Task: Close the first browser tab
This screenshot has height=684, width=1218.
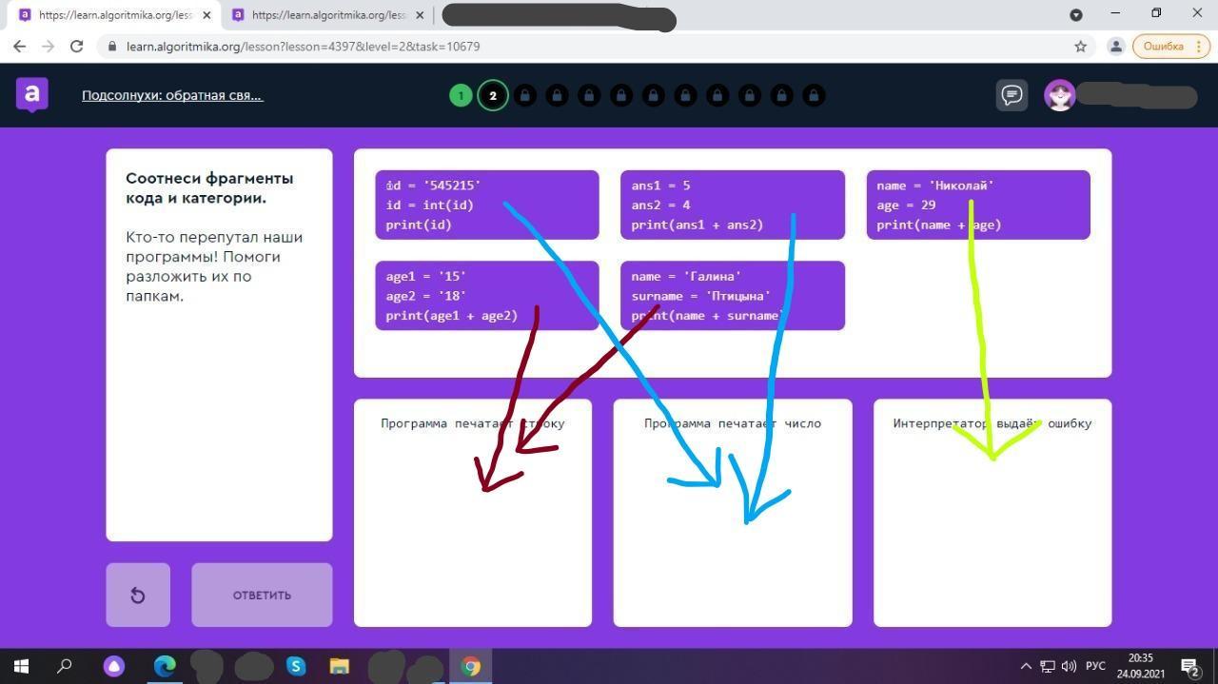Action: click(x=207, y=15)
